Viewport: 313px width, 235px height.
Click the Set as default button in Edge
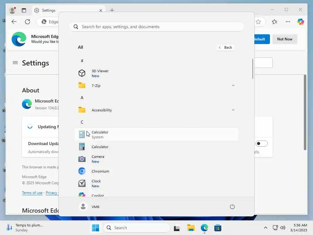262,39
